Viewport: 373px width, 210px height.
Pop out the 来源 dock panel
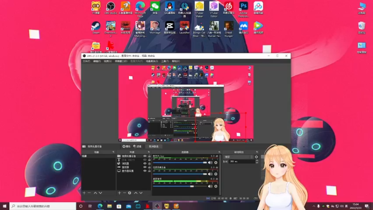point(149,152)
